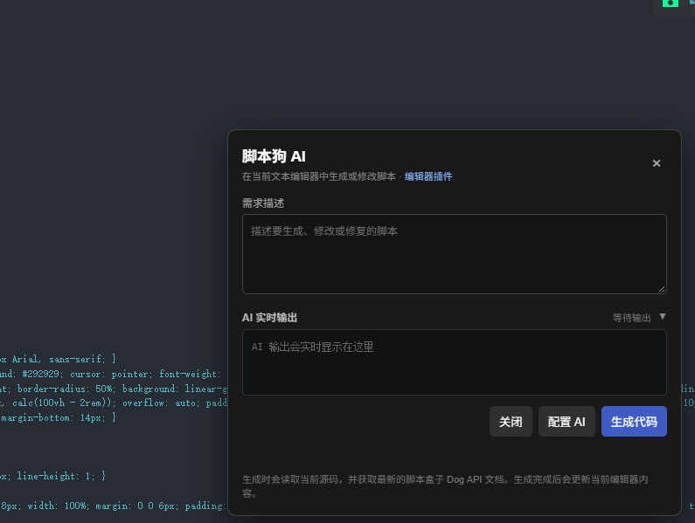Click the 生成代码 button
This screenshot has height=523, width=695.
tap(634, 422)
